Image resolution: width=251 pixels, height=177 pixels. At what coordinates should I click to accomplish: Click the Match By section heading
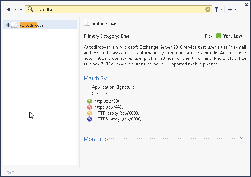95,78
